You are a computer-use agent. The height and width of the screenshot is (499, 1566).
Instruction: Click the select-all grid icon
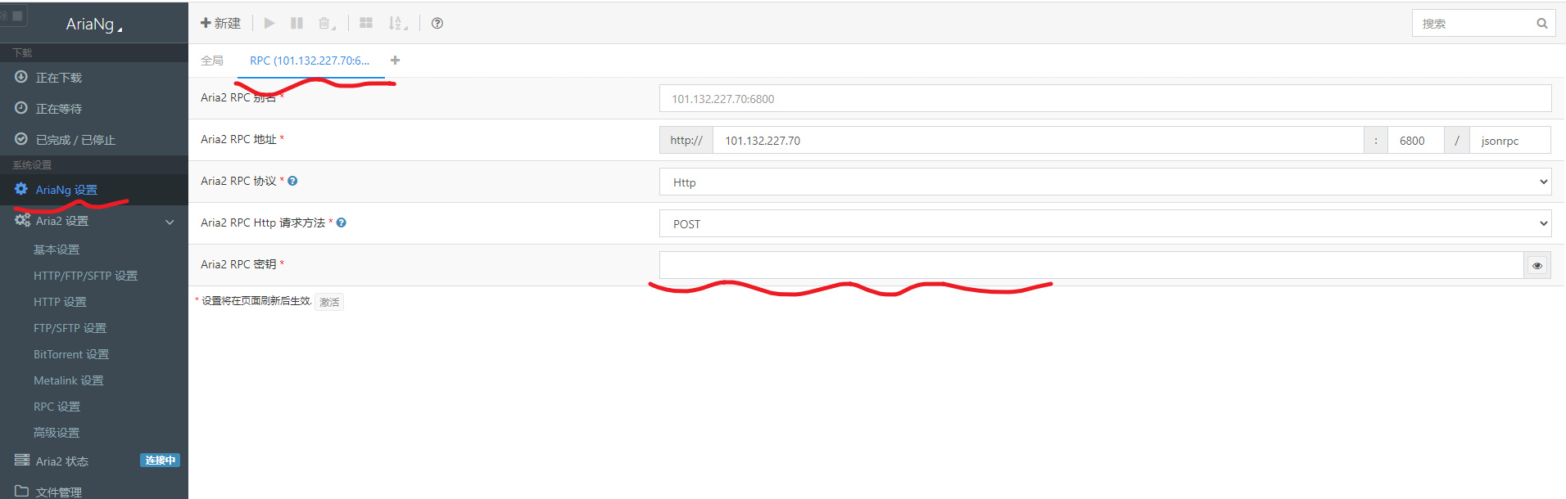366,23
